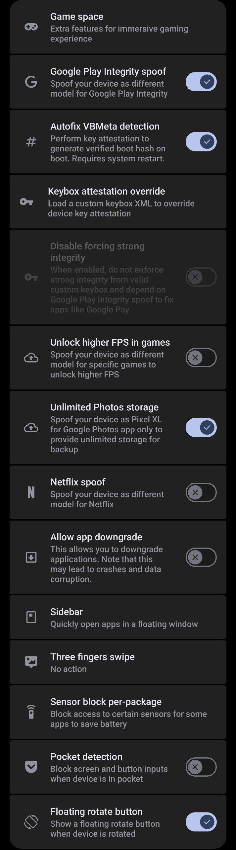Tap the Sidebar panel icon
This screenshot has width=236, height=850.
(31, 617)
